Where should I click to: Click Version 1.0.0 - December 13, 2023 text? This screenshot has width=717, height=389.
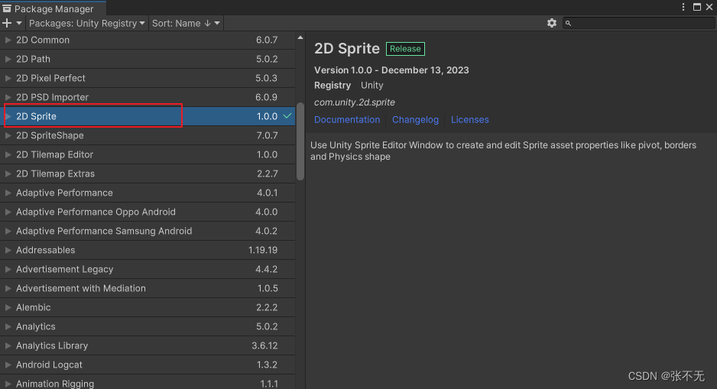pos(391,70)
